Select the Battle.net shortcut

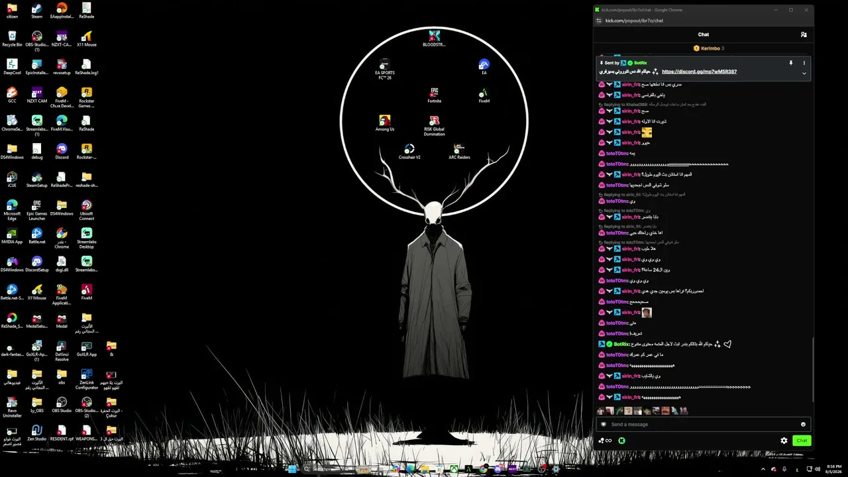[x=37, y=236]
